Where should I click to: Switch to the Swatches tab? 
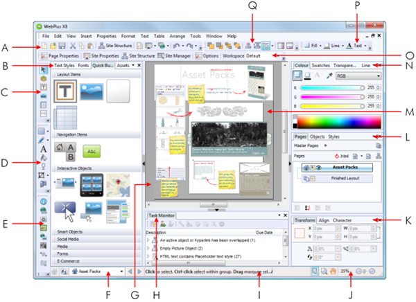pyautogui.click(x=321, y=65)
